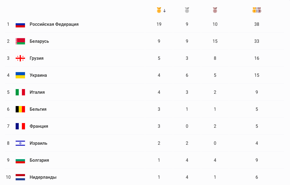The width and height of the screenshot is (290, 185).
Task: Click the bronze medal column icon
Action: pos(215,10)
